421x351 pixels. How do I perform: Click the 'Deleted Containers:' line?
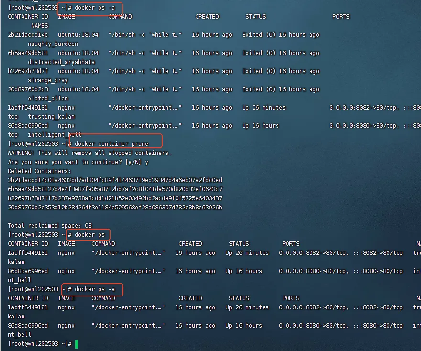click(39, 171)
